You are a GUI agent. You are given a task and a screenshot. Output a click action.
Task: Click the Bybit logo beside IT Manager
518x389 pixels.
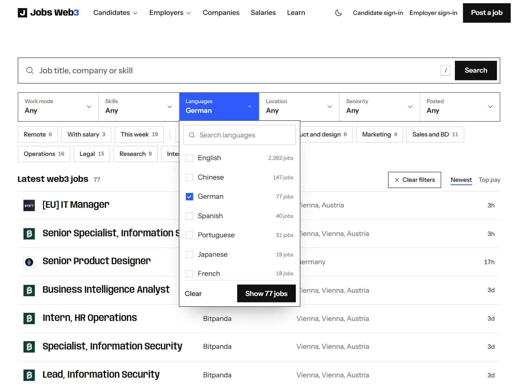pos(29,206)
